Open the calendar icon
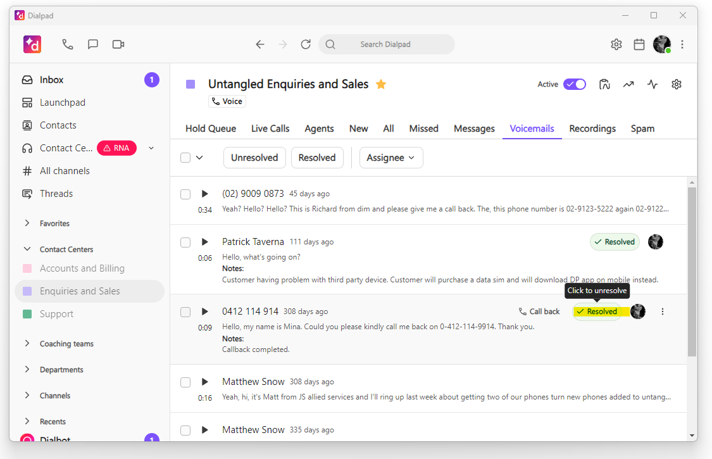 639,44
